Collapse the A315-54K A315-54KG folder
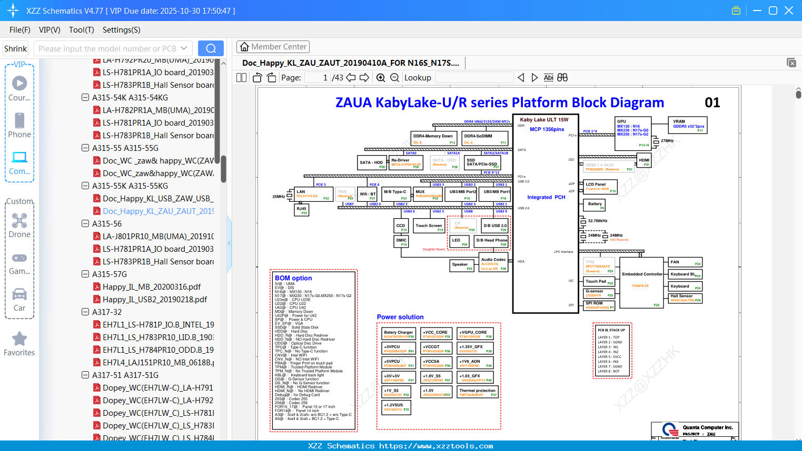802x451 pixels. click(85, 97)
